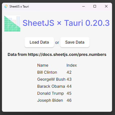Click the window title text SheetJS x Tauri

coord(19,7)
